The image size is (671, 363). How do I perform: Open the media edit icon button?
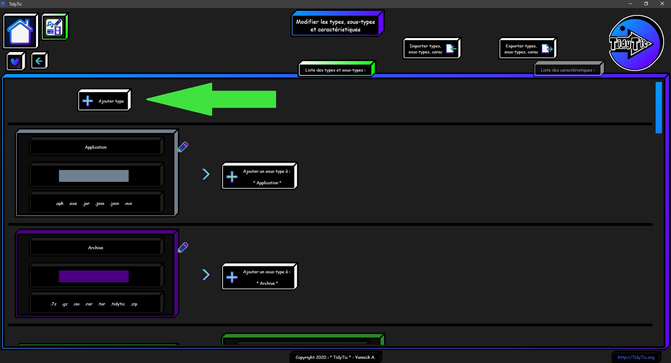pos(55,27)
